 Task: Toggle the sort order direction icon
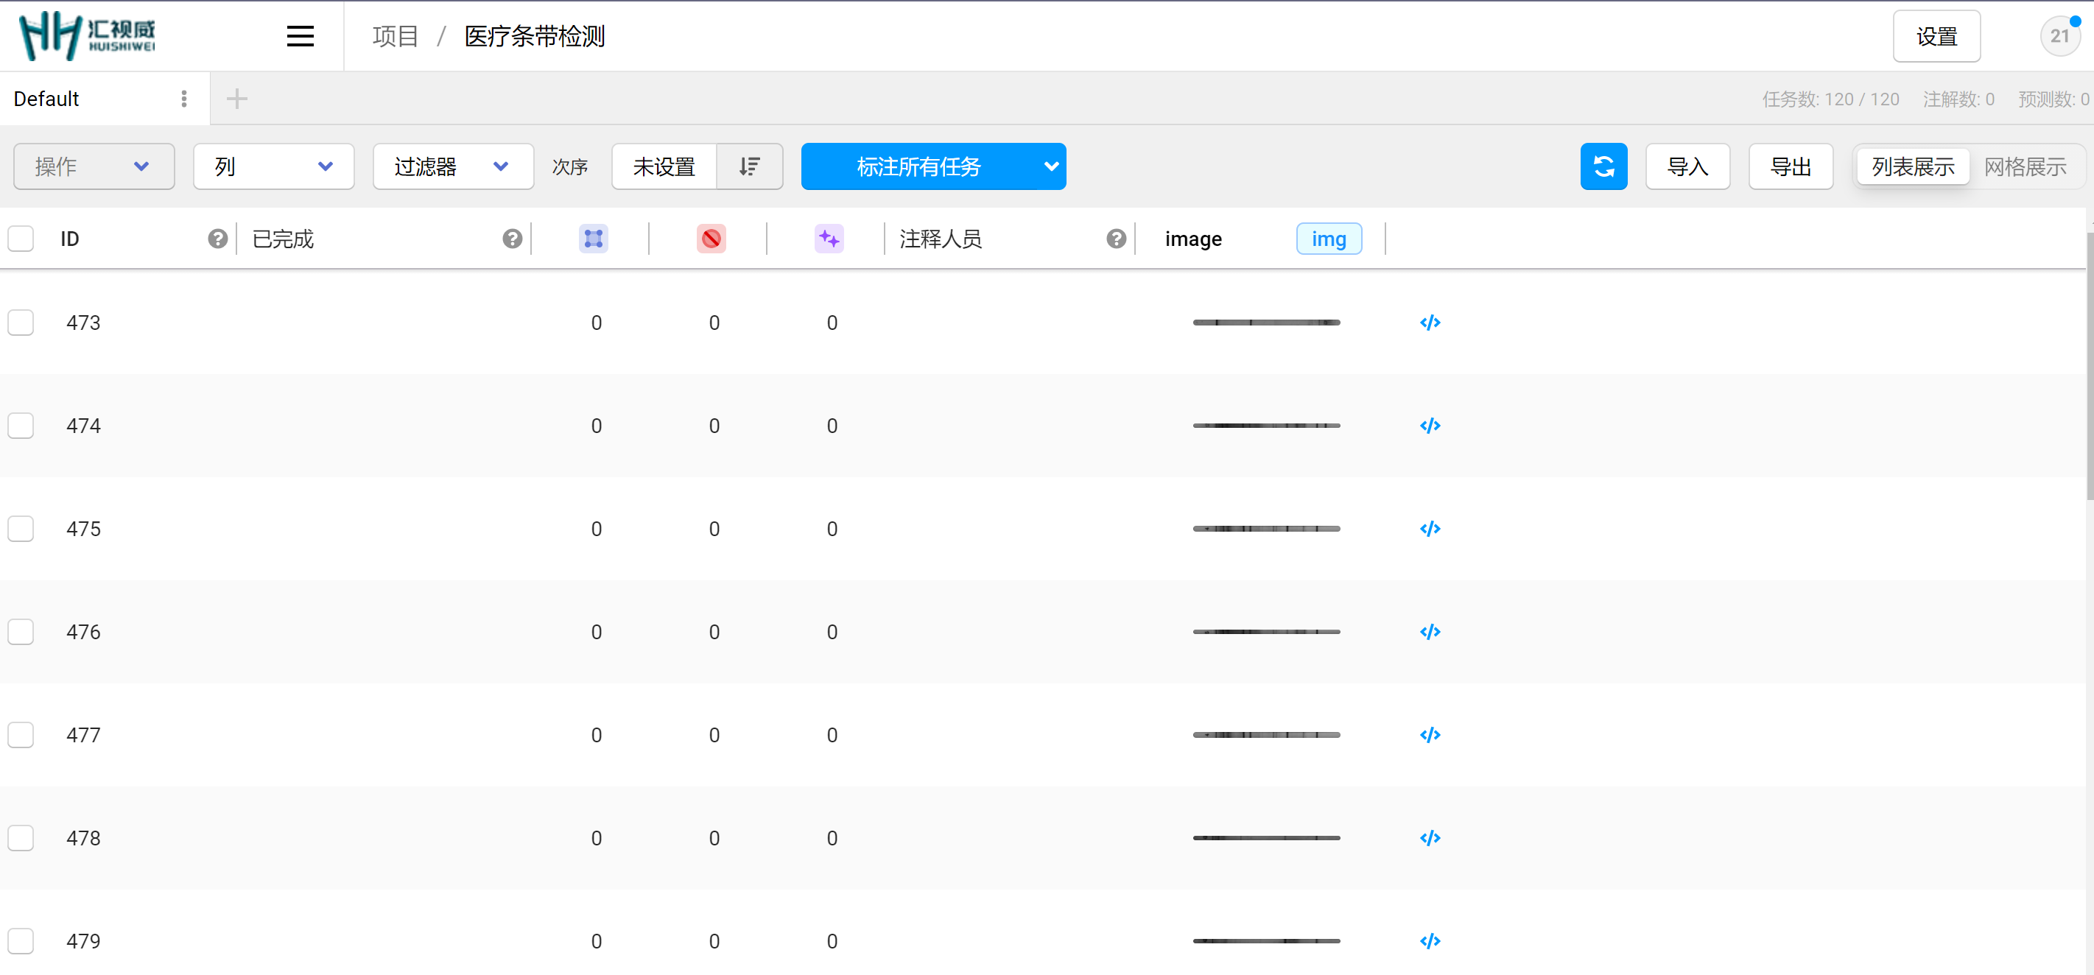click(748, 166)
